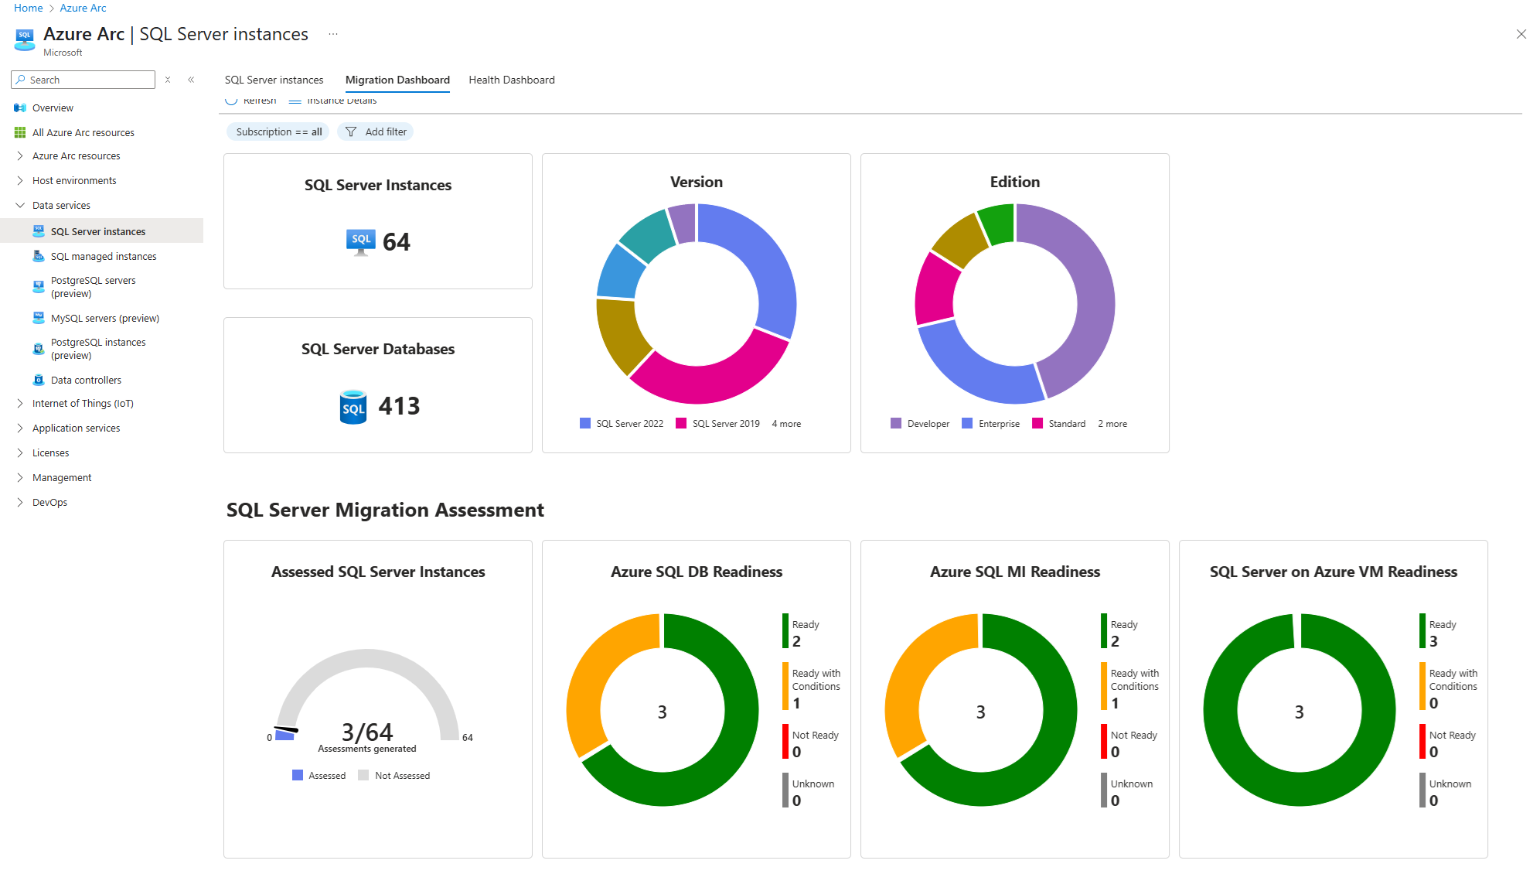
Task: Select SQL managed instances in the sidebar
Action: click(x=103, y=256)
